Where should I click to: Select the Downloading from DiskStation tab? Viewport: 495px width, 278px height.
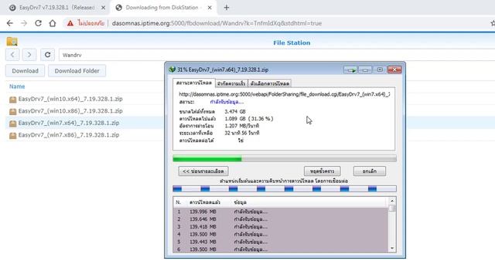click(x=163, y=8)
